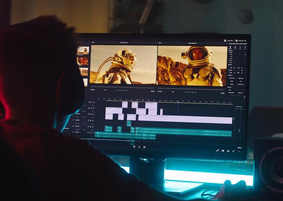Open the three-dots more options menu at bottom right
This screenshot has width=283, height=201.
(x=239, y=151)
